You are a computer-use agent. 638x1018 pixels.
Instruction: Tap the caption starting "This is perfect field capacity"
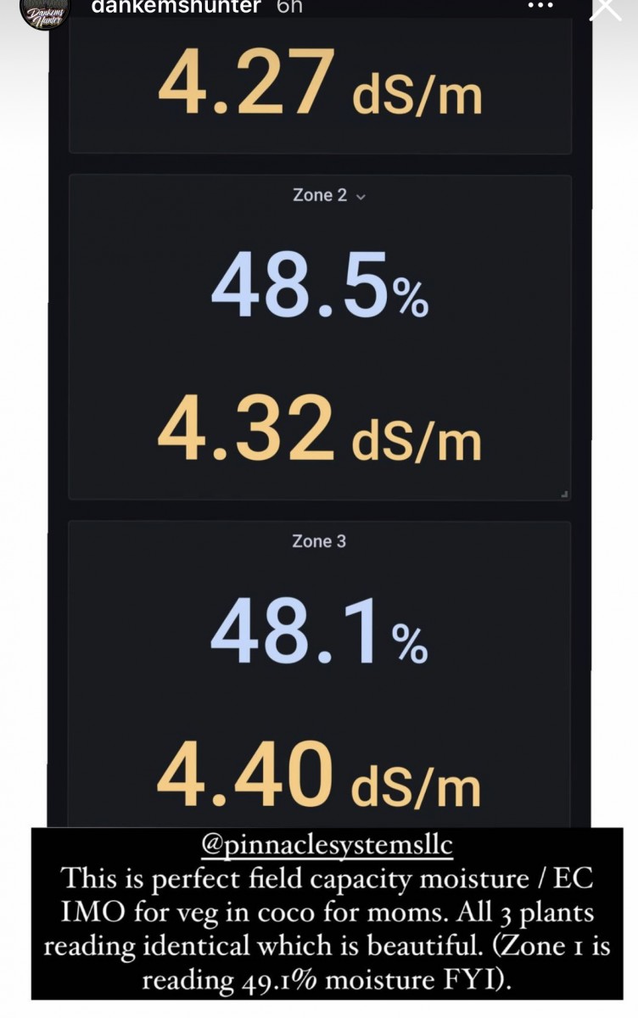[x=327, y=929]
